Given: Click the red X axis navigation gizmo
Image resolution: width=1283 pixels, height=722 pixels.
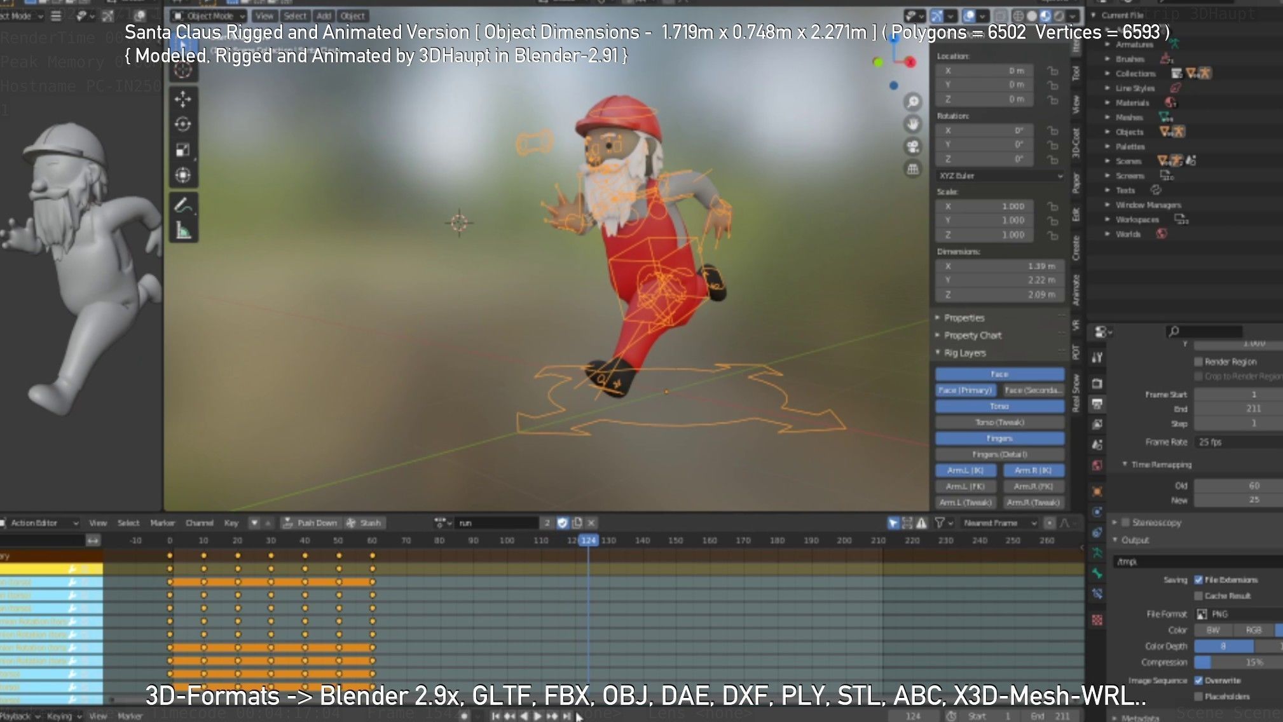Looking at the screenshot, I should tap(910, 62).
